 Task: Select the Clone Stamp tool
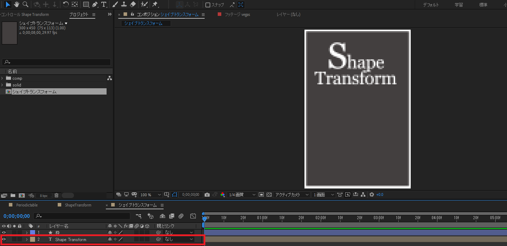(124, 5)
